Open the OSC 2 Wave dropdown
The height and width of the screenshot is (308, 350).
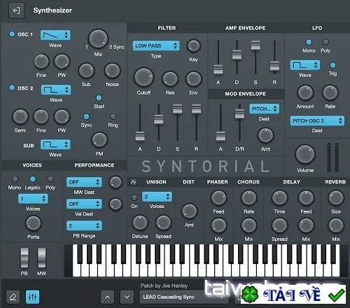(x=56, y=90)
